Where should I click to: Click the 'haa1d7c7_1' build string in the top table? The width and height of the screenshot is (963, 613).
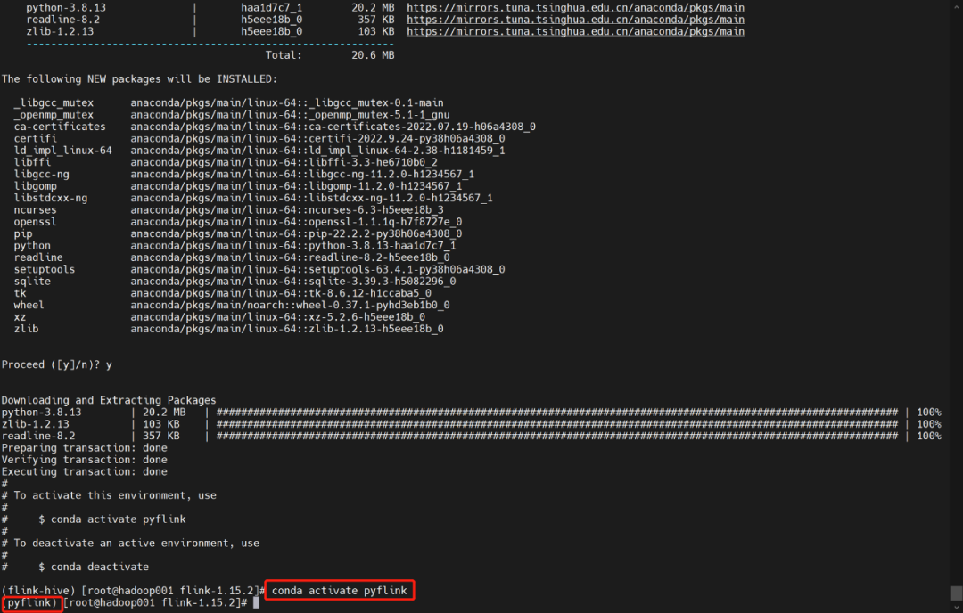(x=271, y=7)
